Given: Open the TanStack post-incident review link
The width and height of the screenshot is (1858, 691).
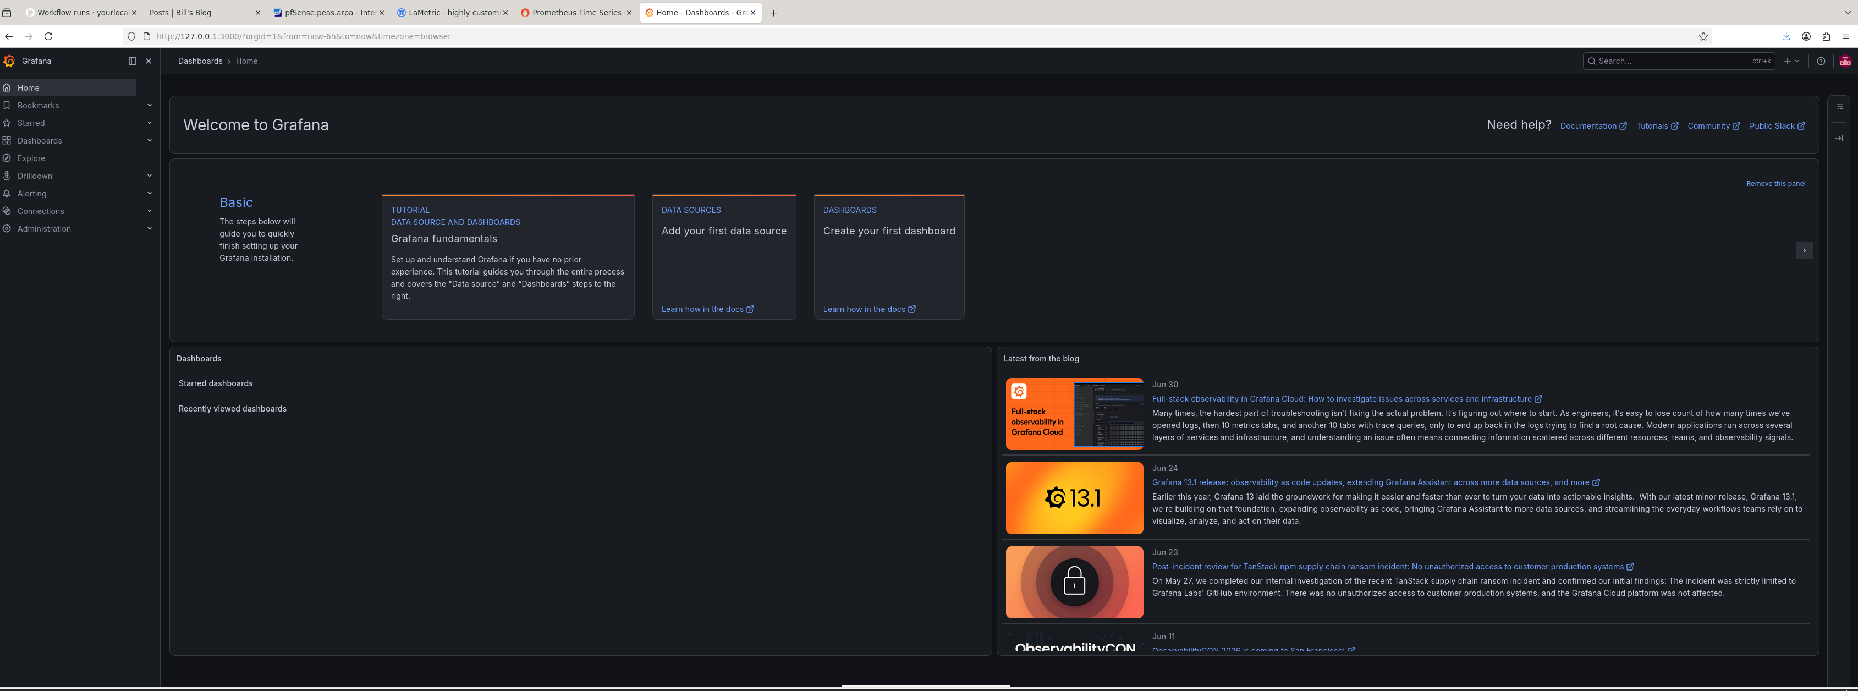Looking at the screenshot, I should [x=1393, y=567].
